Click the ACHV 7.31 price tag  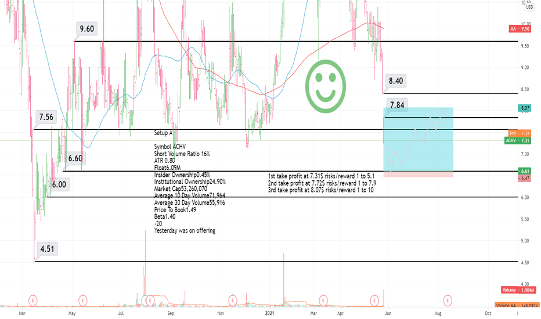click(518, 141)
